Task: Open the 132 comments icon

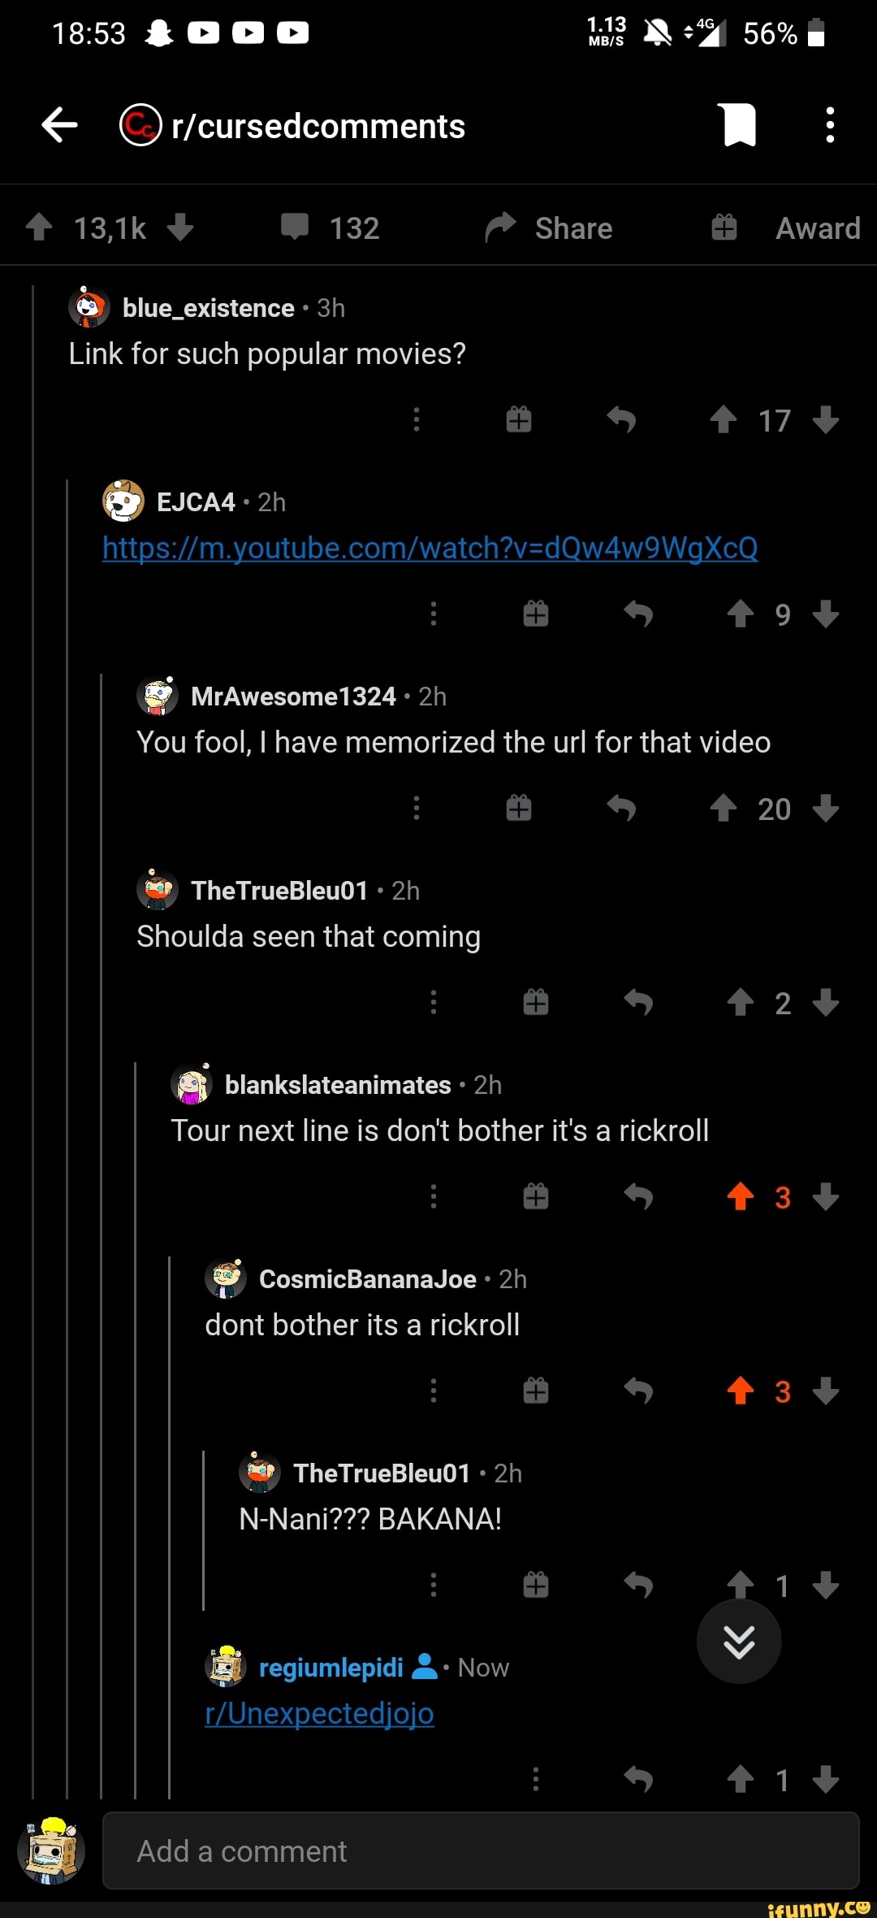Action: point(295,227)
